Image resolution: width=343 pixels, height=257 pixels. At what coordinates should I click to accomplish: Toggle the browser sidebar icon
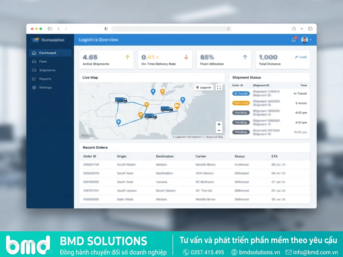pyautogui.click(x=50, y=29)
